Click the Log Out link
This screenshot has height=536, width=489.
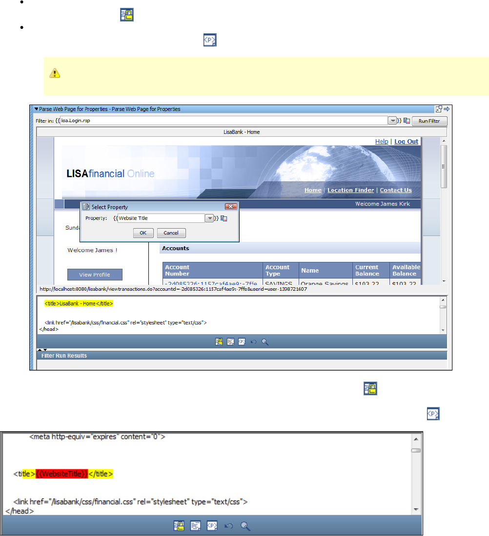(406, 142)
